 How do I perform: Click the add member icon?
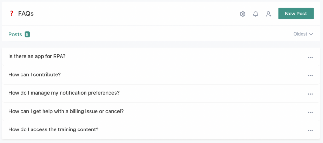pos(268,14)
